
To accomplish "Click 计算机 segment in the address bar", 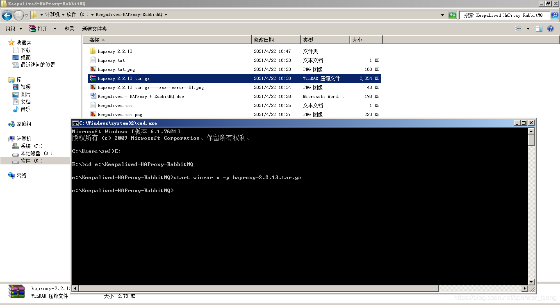I will (x=52, y=15).
